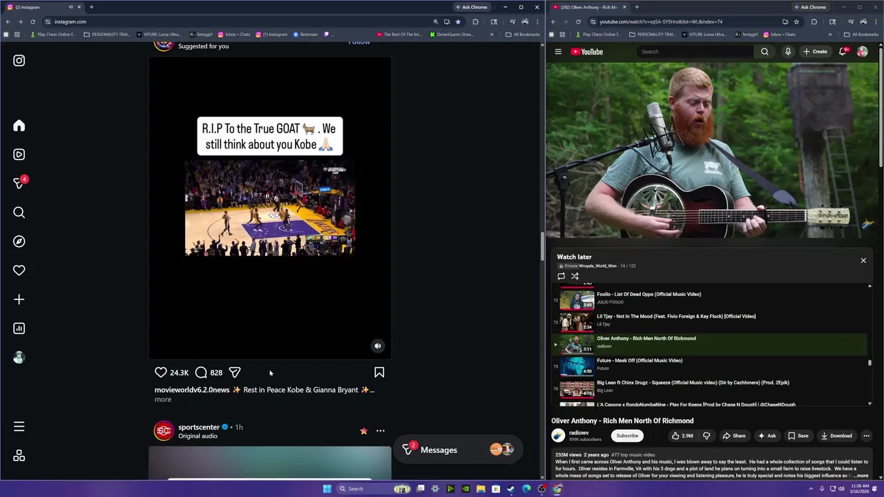Play Foolio List Of Dead Opps
The height and width of the screenshot is (497, 884).
click(711, 299)
